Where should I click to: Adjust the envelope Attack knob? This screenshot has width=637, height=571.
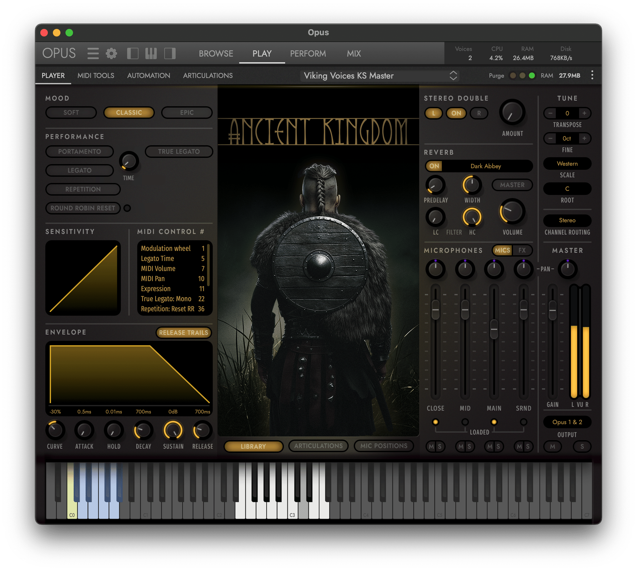(x=84, y=430)
